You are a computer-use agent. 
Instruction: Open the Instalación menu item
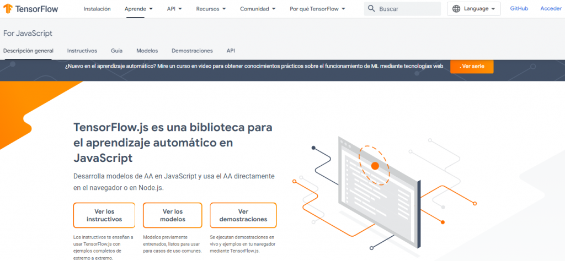[x=97, y=9]
